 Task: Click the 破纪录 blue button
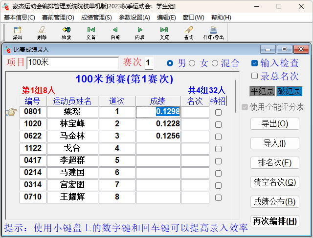coord(289,91)
